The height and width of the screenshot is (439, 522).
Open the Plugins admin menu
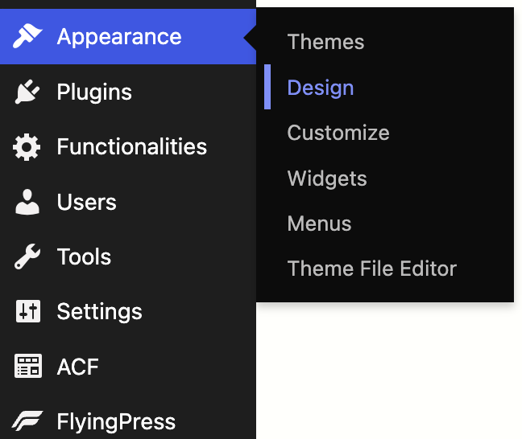click(94, 92)
